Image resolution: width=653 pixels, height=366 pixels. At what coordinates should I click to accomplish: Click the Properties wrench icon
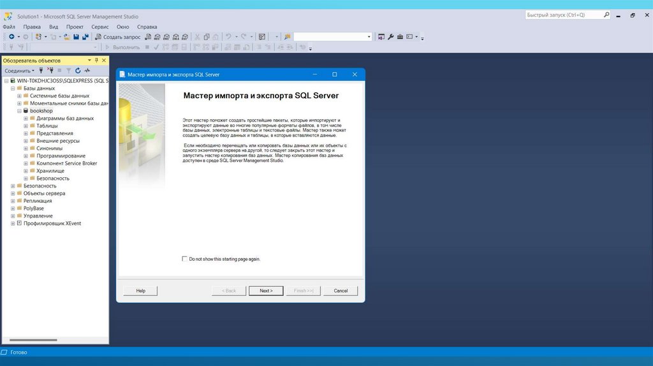tap(391, 36)
